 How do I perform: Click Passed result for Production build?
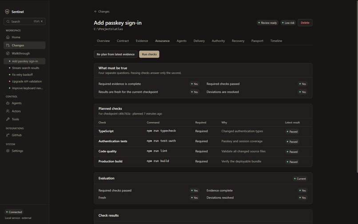(x=292, y=162)
